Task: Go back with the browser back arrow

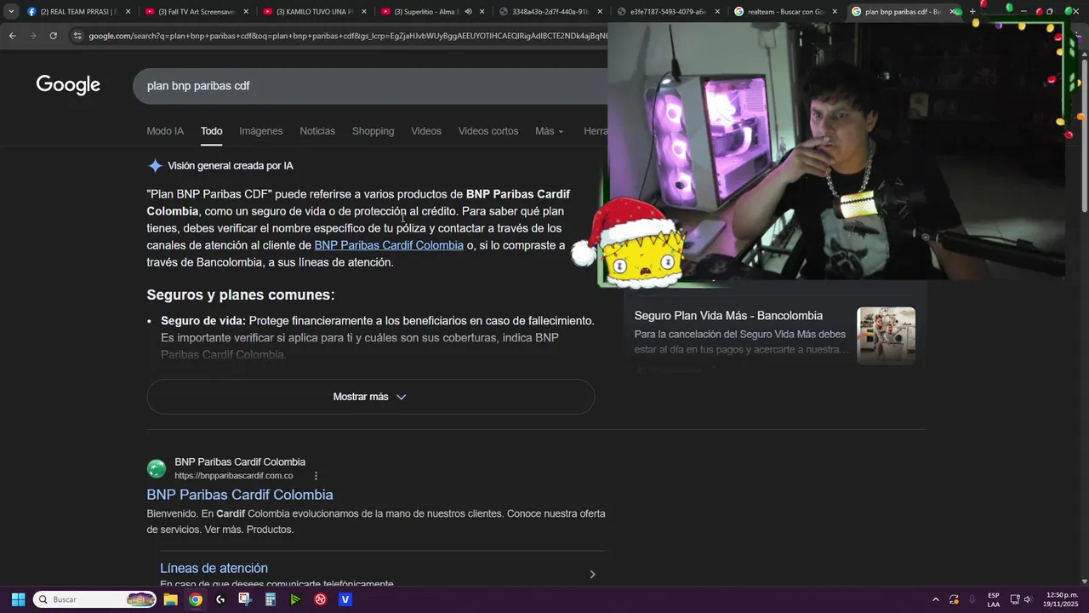Action: pos(12,36)
